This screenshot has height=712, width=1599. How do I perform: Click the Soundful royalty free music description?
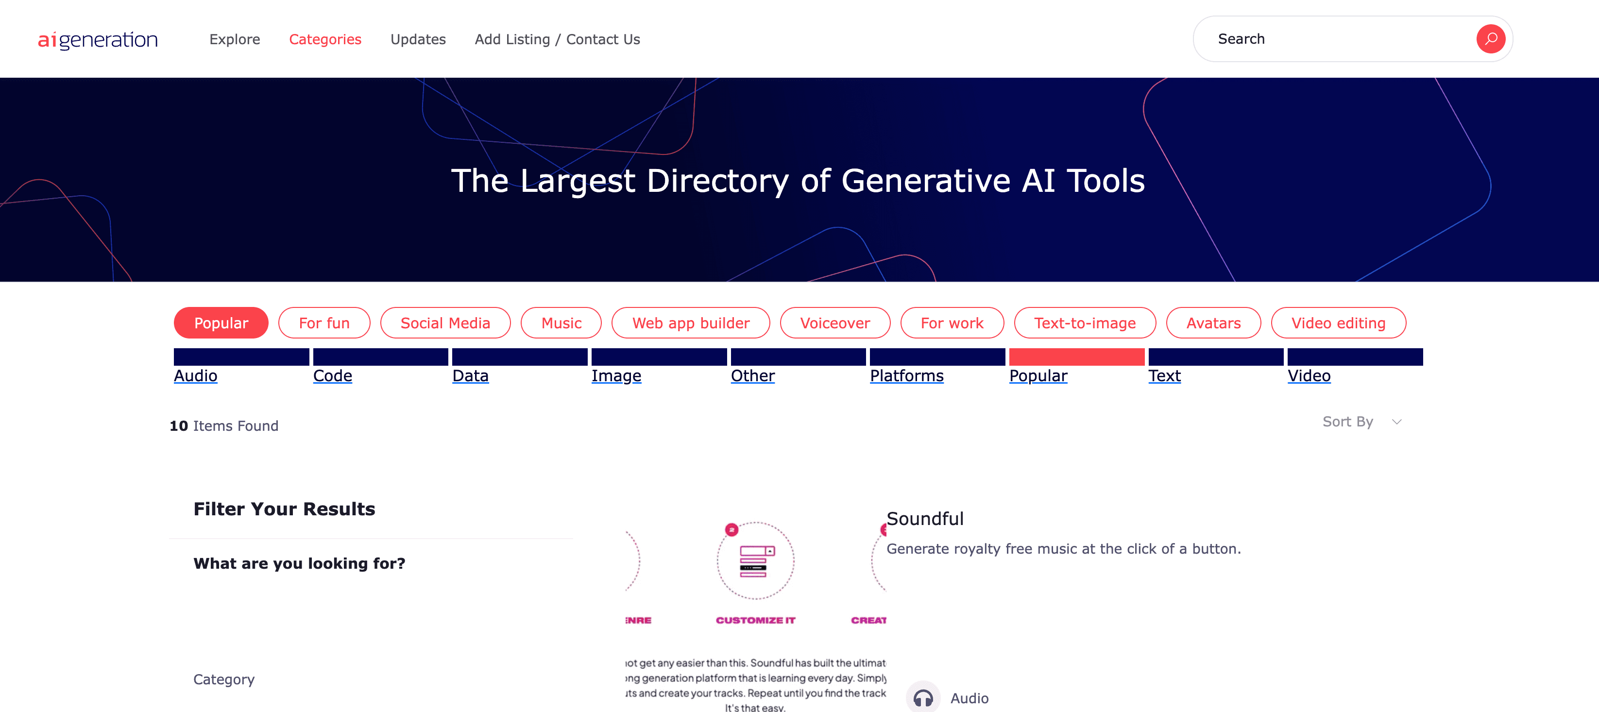(x=1063, y=549)
